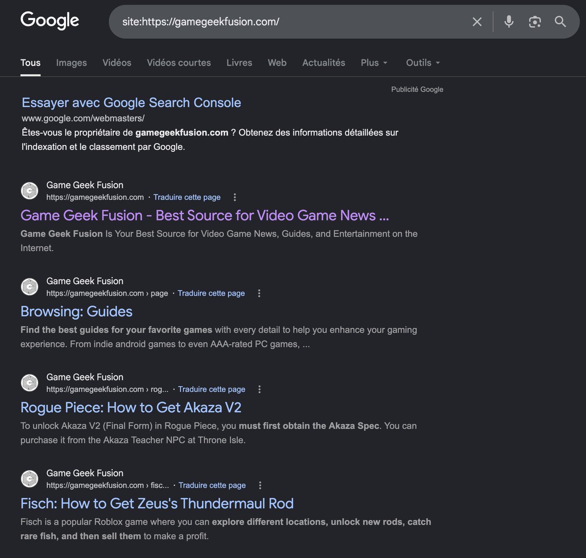Open Rogue Piece: How to Get Akaza V2
The height and width of the screenshot is (558, 586).
(x=131, y=407)
